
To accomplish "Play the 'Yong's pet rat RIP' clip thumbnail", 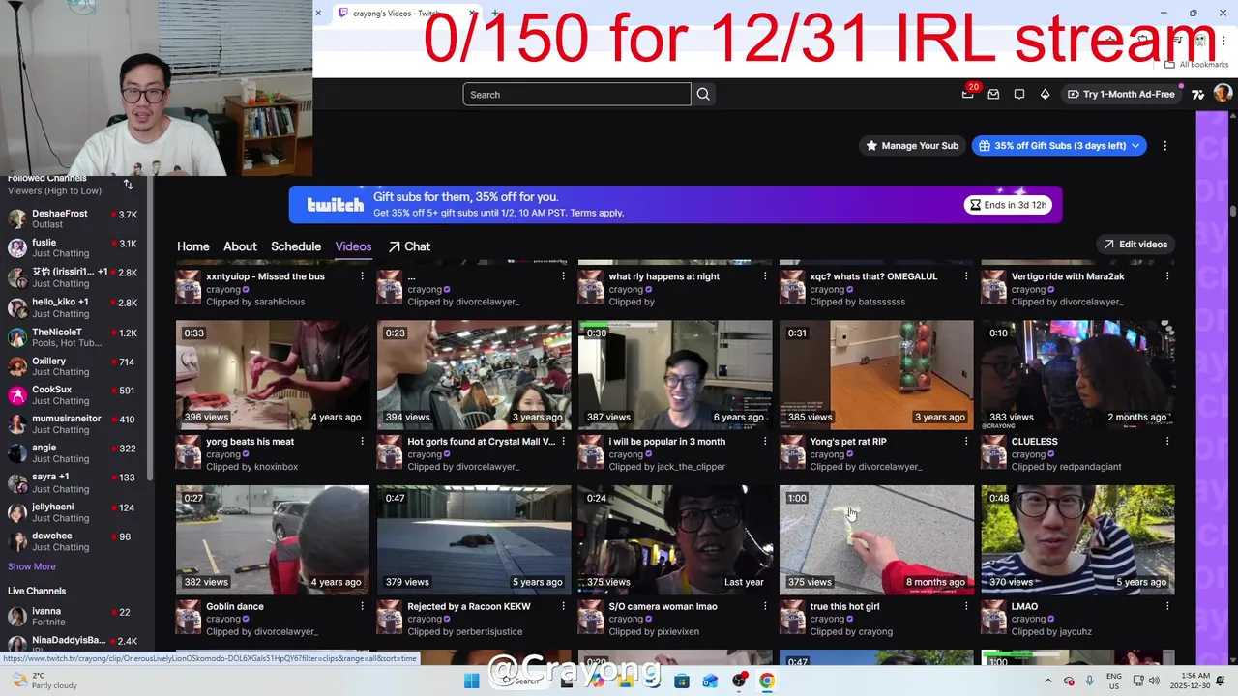I will (x=876, y=374).
